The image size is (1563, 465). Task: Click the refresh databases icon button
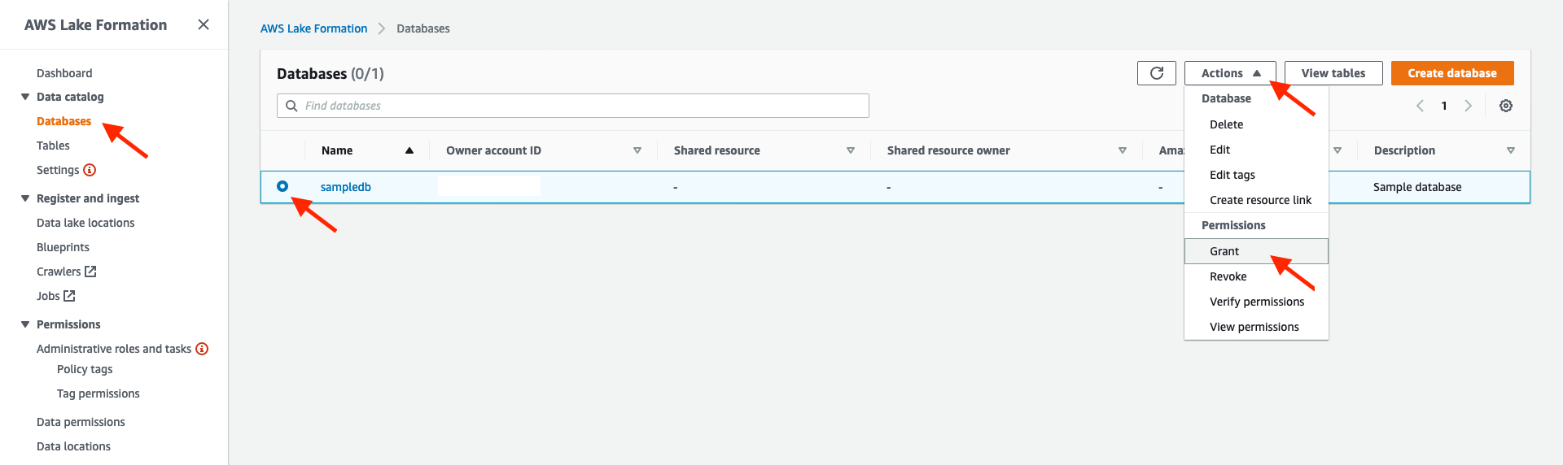tap(1157, 73)
